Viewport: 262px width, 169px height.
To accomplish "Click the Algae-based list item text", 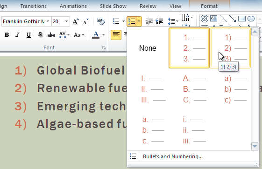I will pyautogui.click(x=82, y=124).
